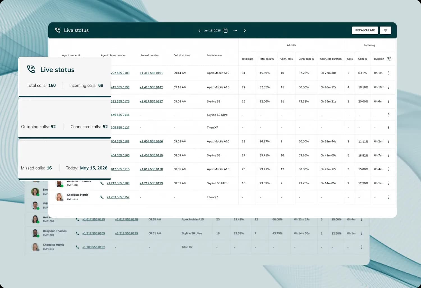Go to previous date with left chevron

click(x=199, y=31)
